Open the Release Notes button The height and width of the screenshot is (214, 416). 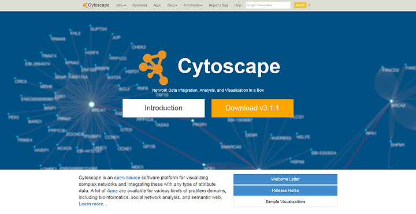pos(285,190)
